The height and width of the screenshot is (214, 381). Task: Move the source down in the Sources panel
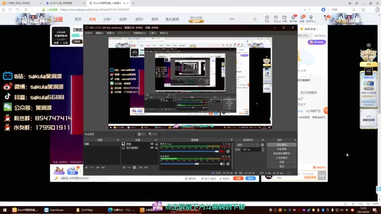click(x=146, y=167)
